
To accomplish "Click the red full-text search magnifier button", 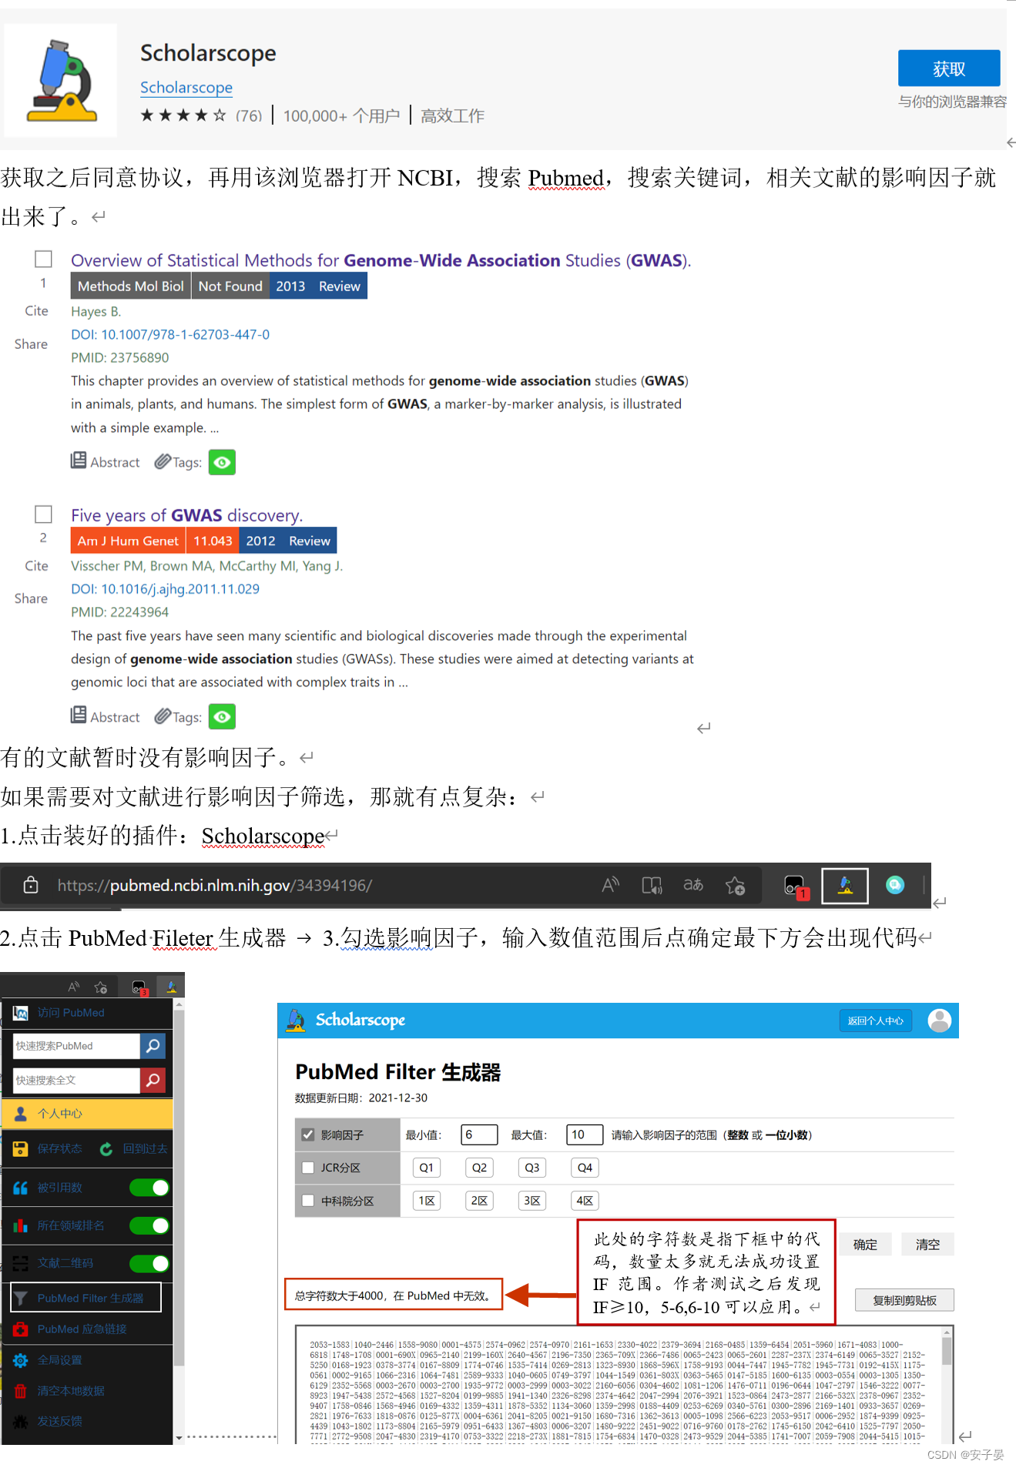I will click(x=153, y=1080).
